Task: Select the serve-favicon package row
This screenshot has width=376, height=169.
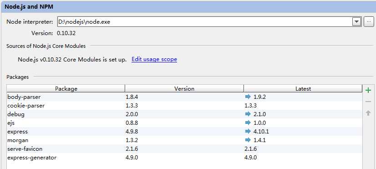Action: [x=184, y=149]
